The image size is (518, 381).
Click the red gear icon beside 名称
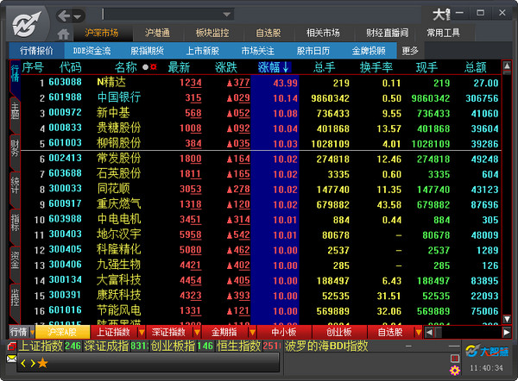click(154, 67)
